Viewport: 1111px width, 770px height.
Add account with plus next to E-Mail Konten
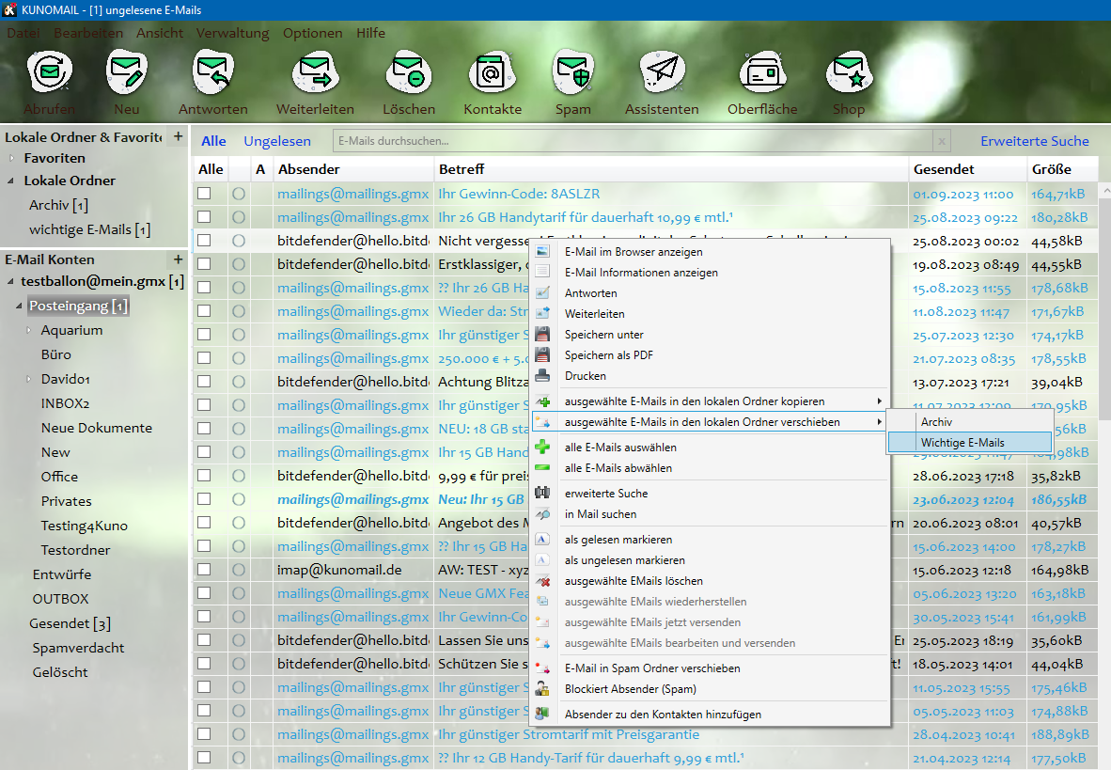[179, 259]
